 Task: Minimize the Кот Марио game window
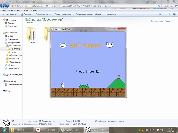(112, 28)
